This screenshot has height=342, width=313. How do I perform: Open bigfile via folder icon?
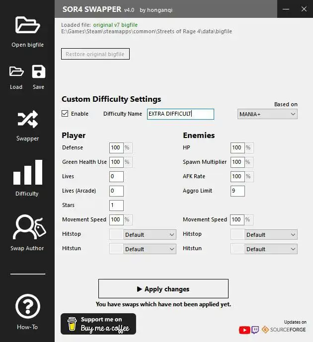click(28, 25)
